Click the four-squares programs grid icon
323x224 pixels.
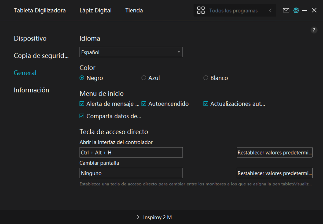tap(201, 10)
